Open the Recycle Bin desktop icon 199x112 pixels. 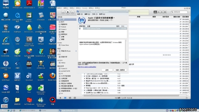coord(6,29)
